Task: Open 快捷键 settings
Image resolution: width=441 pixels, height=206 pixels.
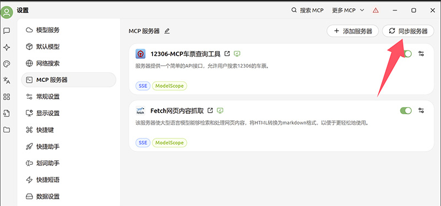Action: click(68, 130)
